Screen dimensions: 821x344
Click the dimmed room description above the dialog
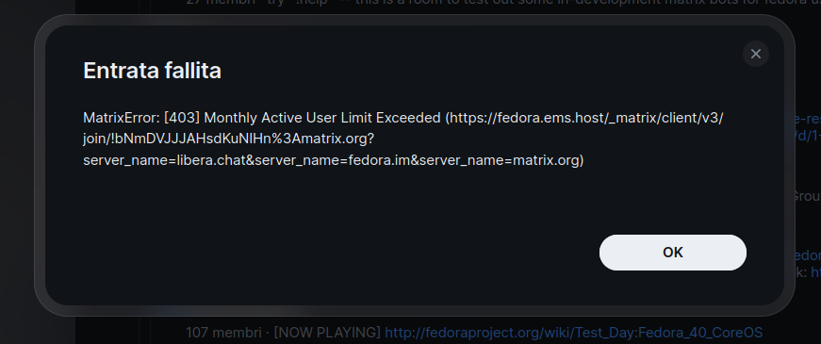502,4
